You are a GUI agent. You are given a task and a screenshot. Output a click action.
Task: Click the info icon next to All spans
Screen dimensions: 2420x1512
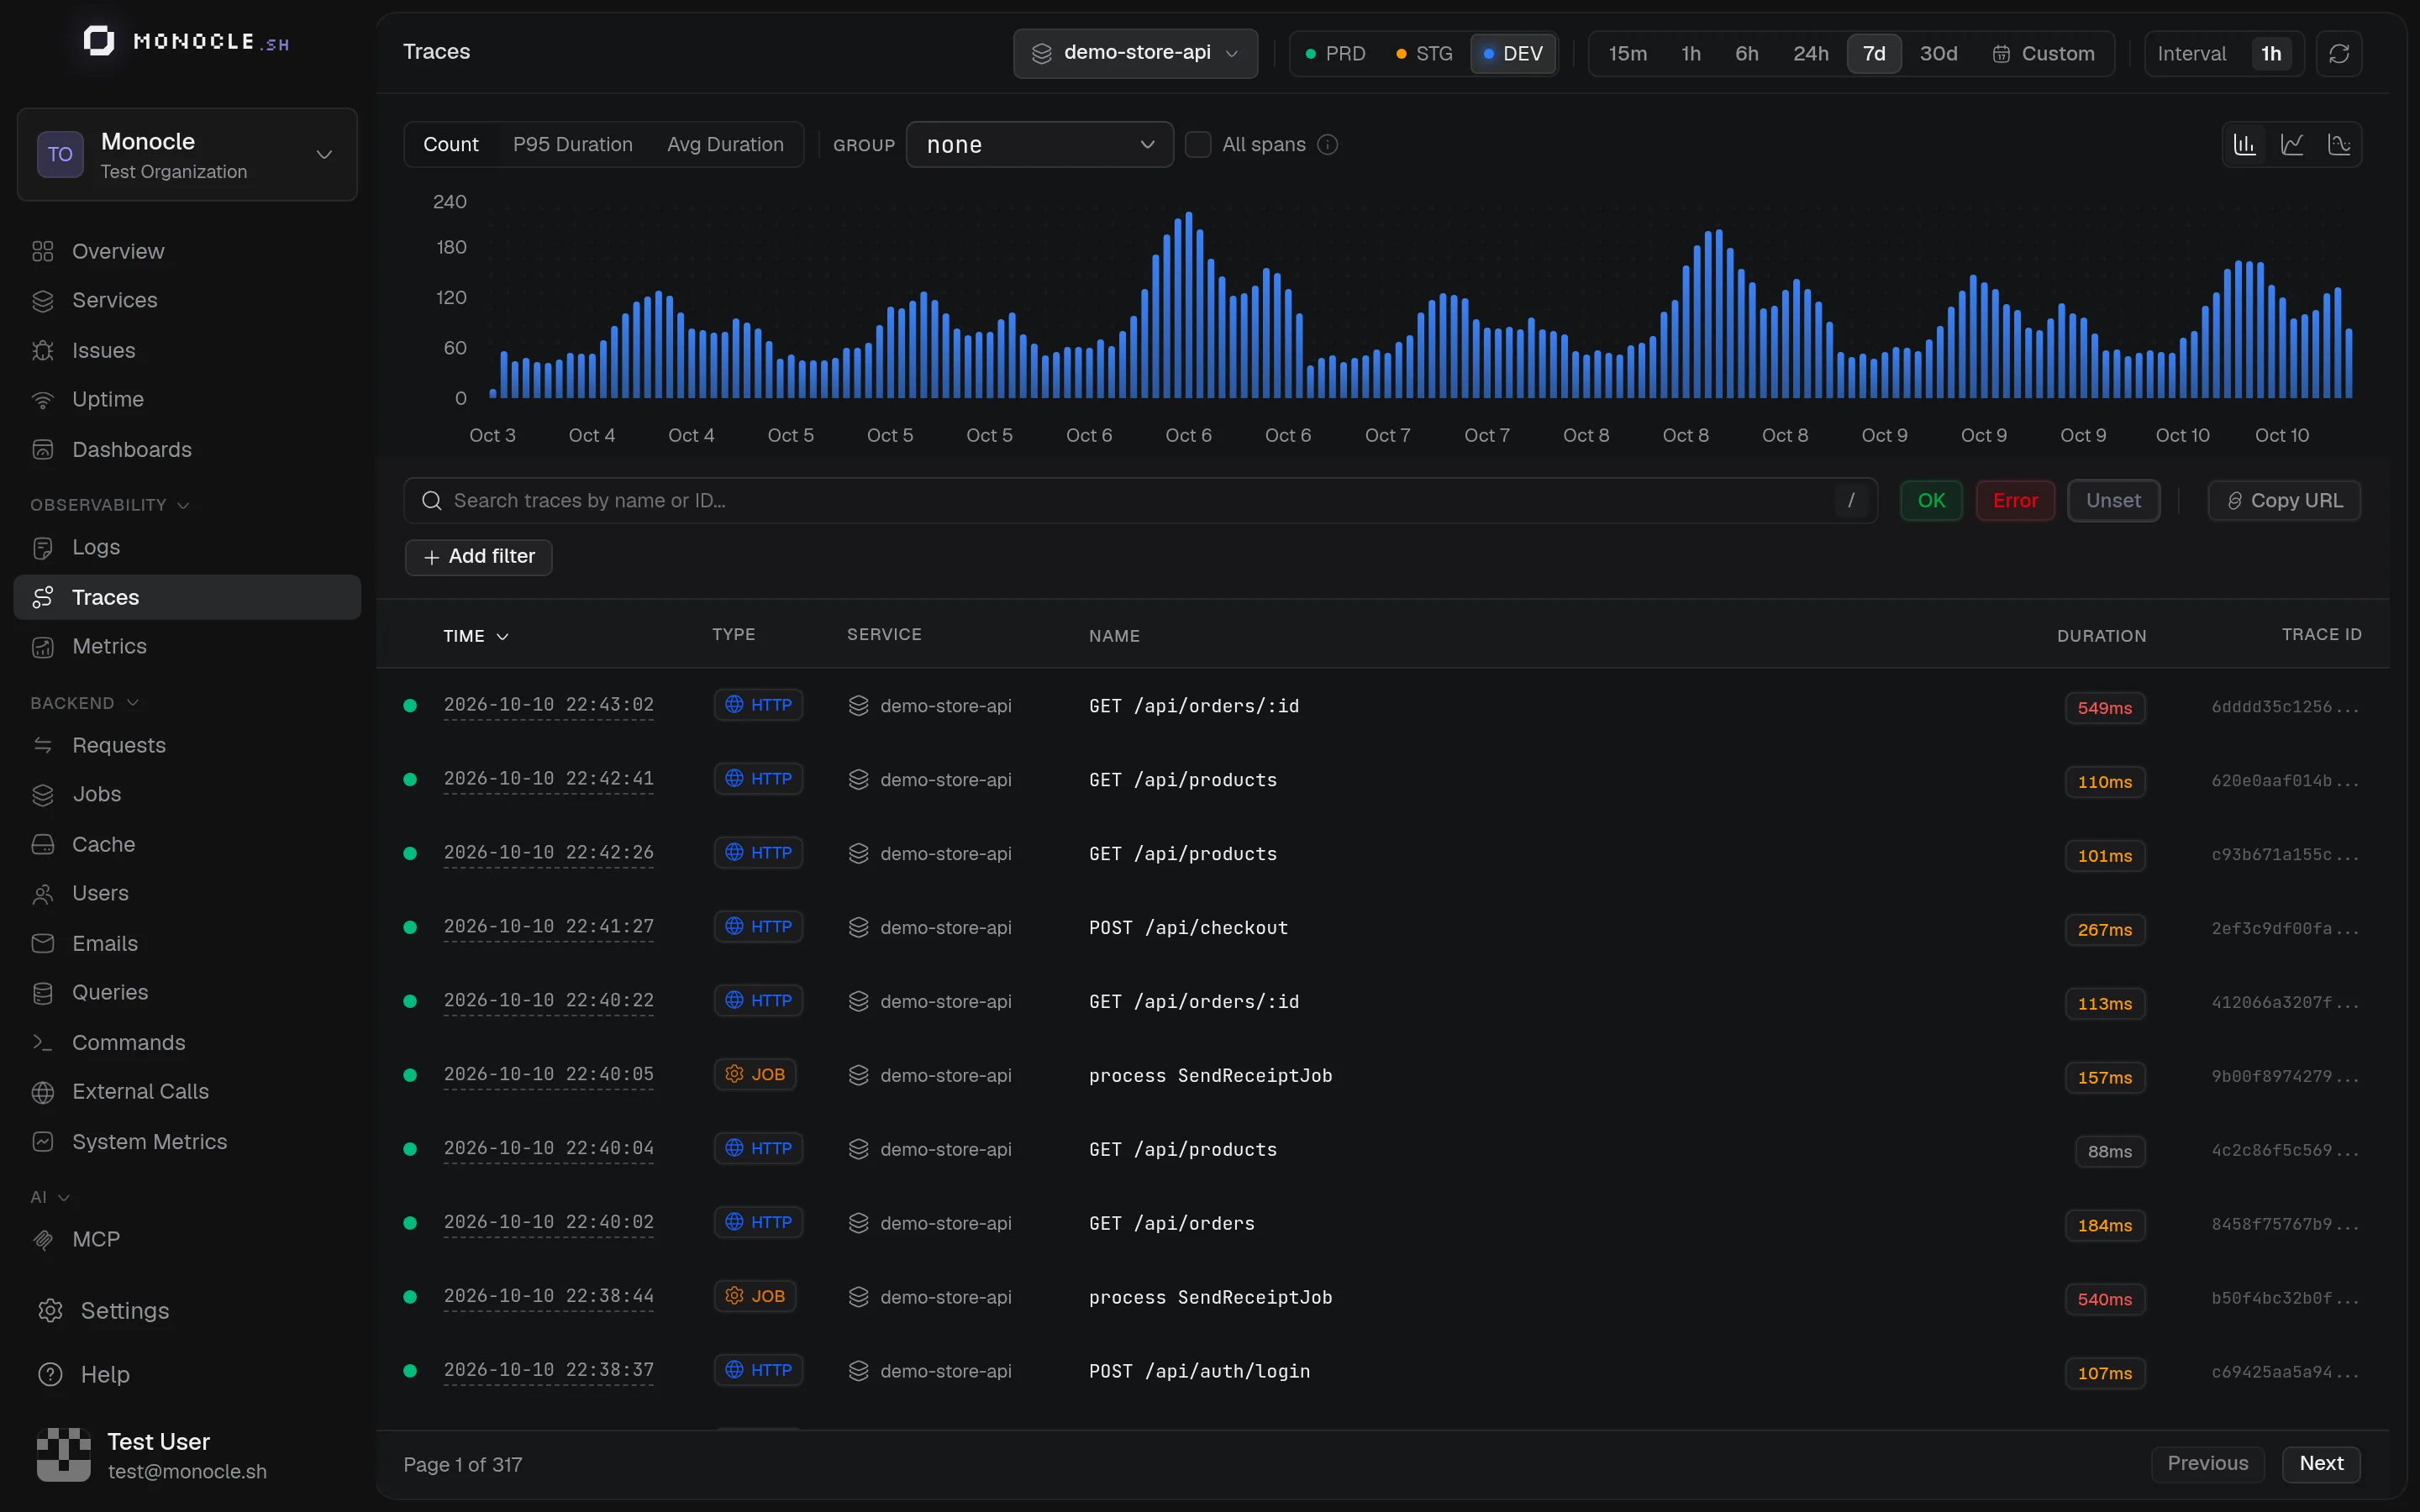coord(1327,145)
